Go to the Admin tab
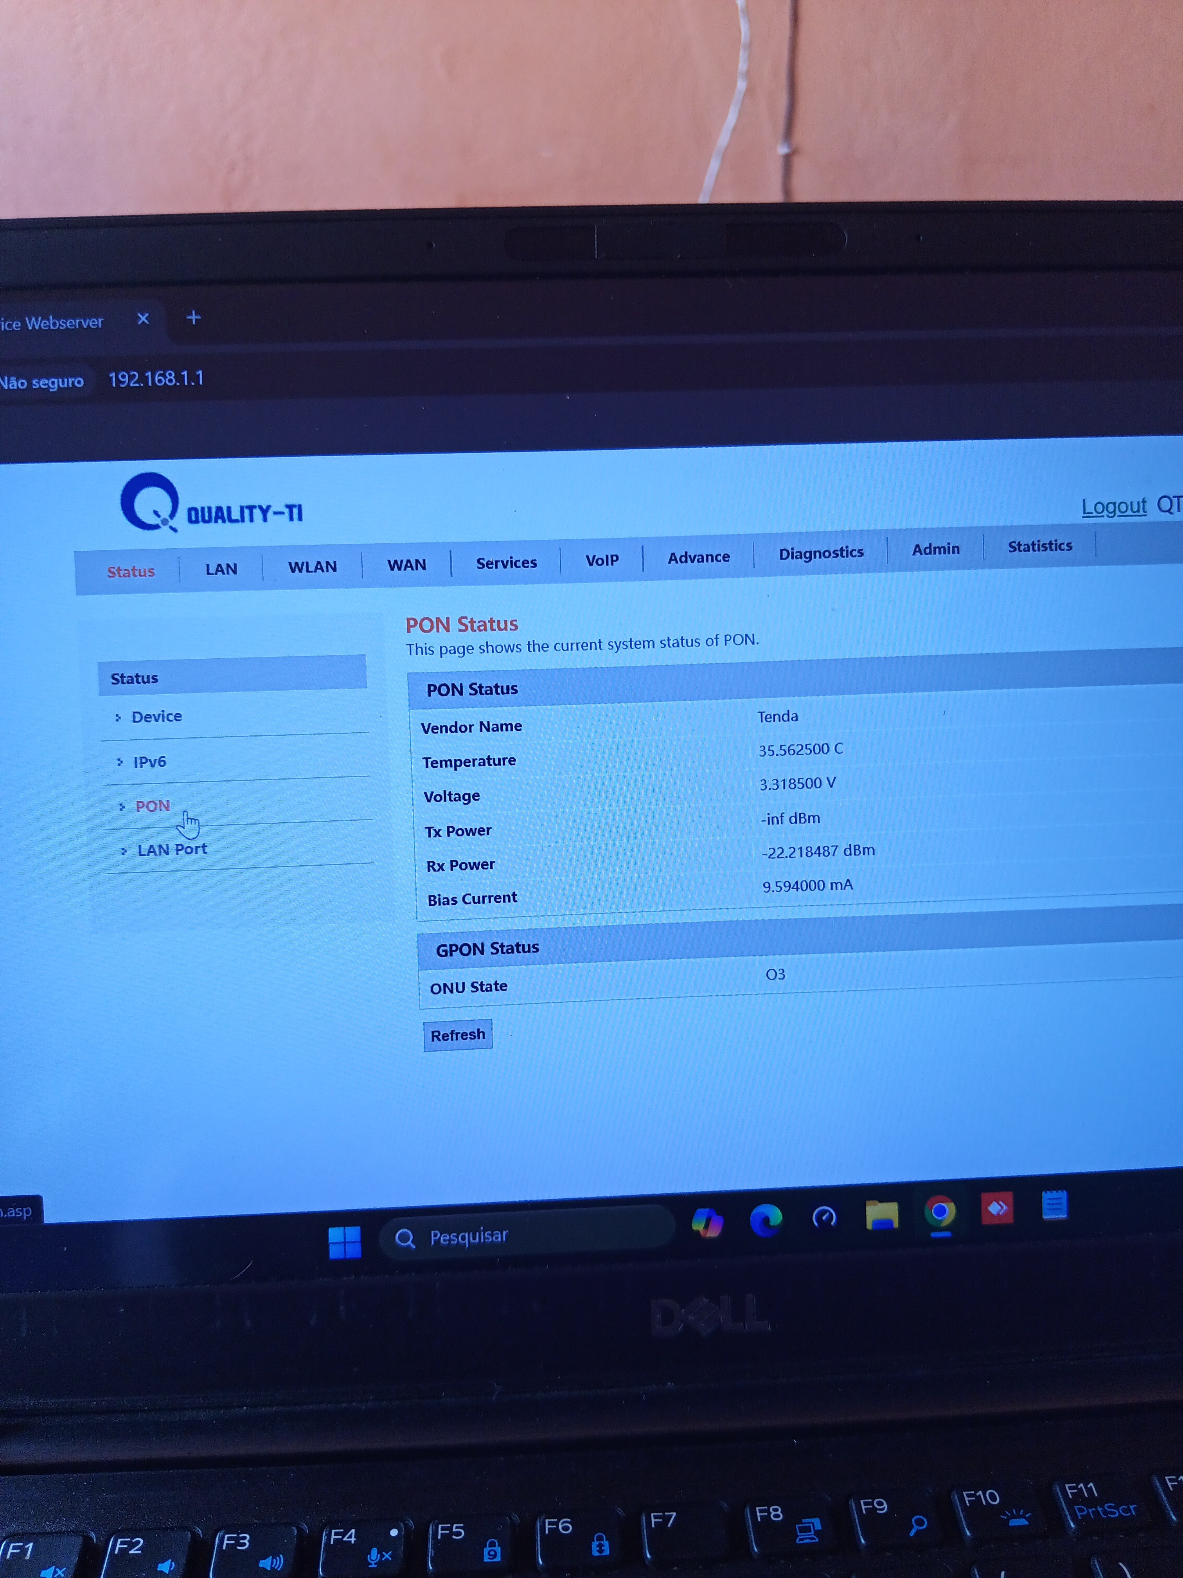Screen dimensions: 1183x1578 coord(935,549)
